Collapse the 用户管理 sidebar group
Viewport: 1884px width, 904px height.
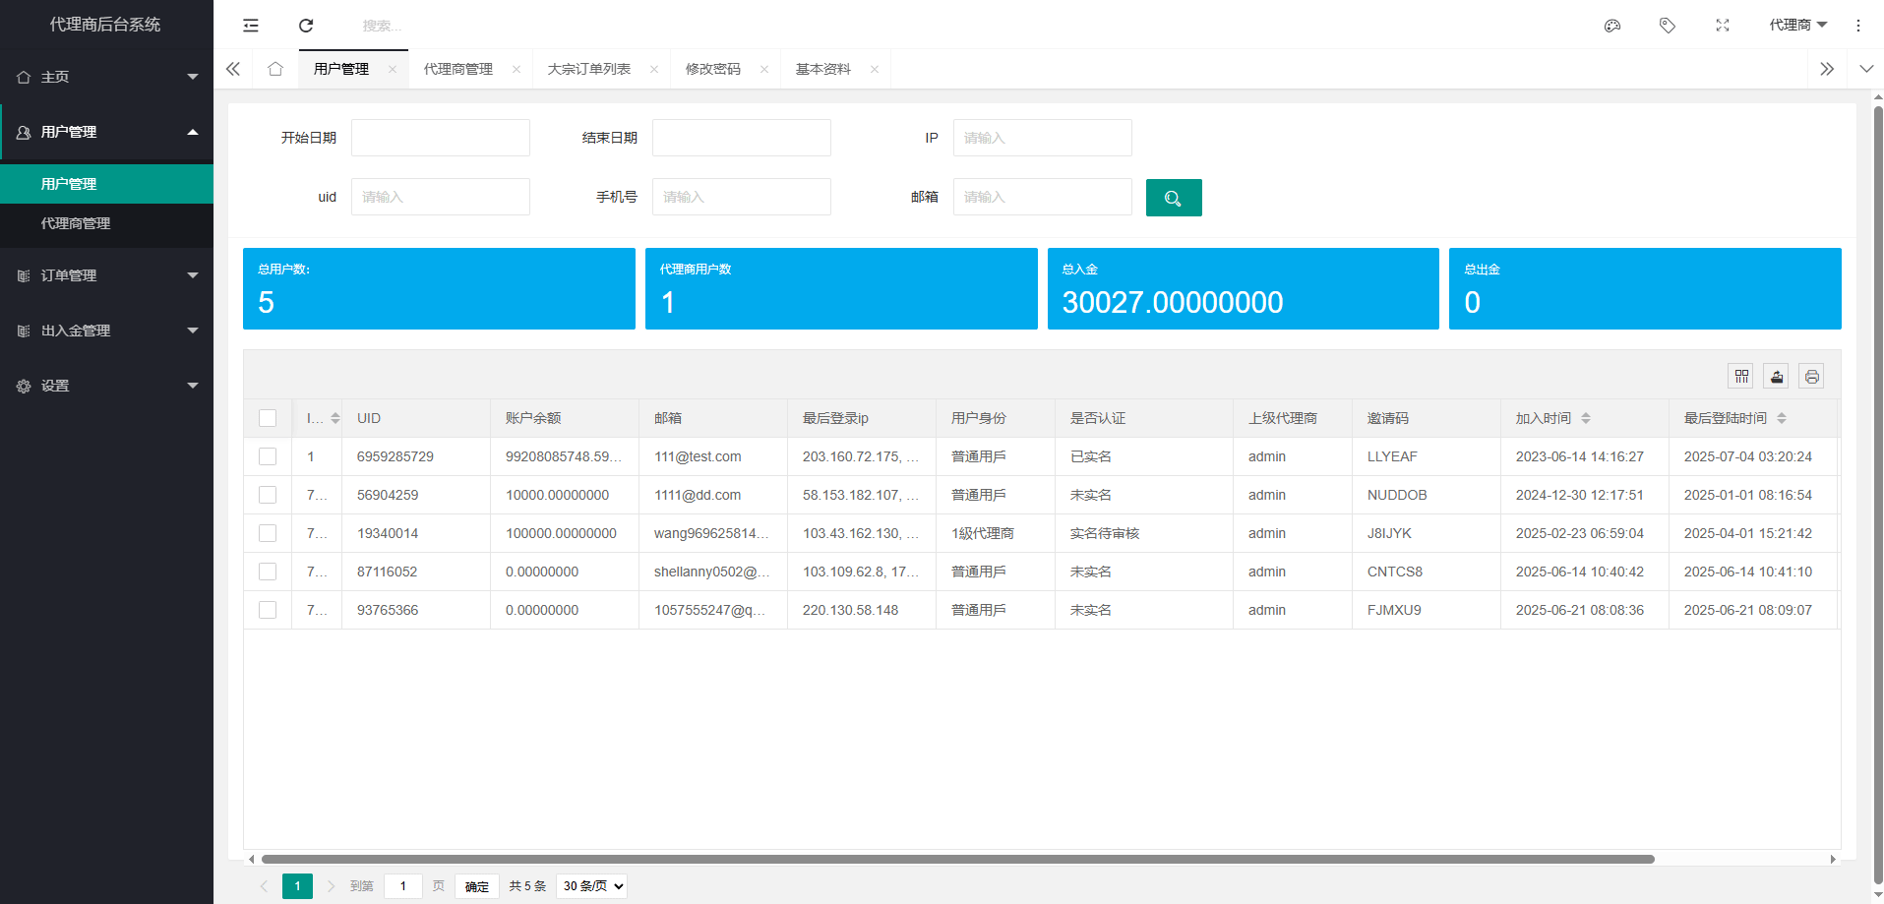pyautogui.click(x=106, y=132)
